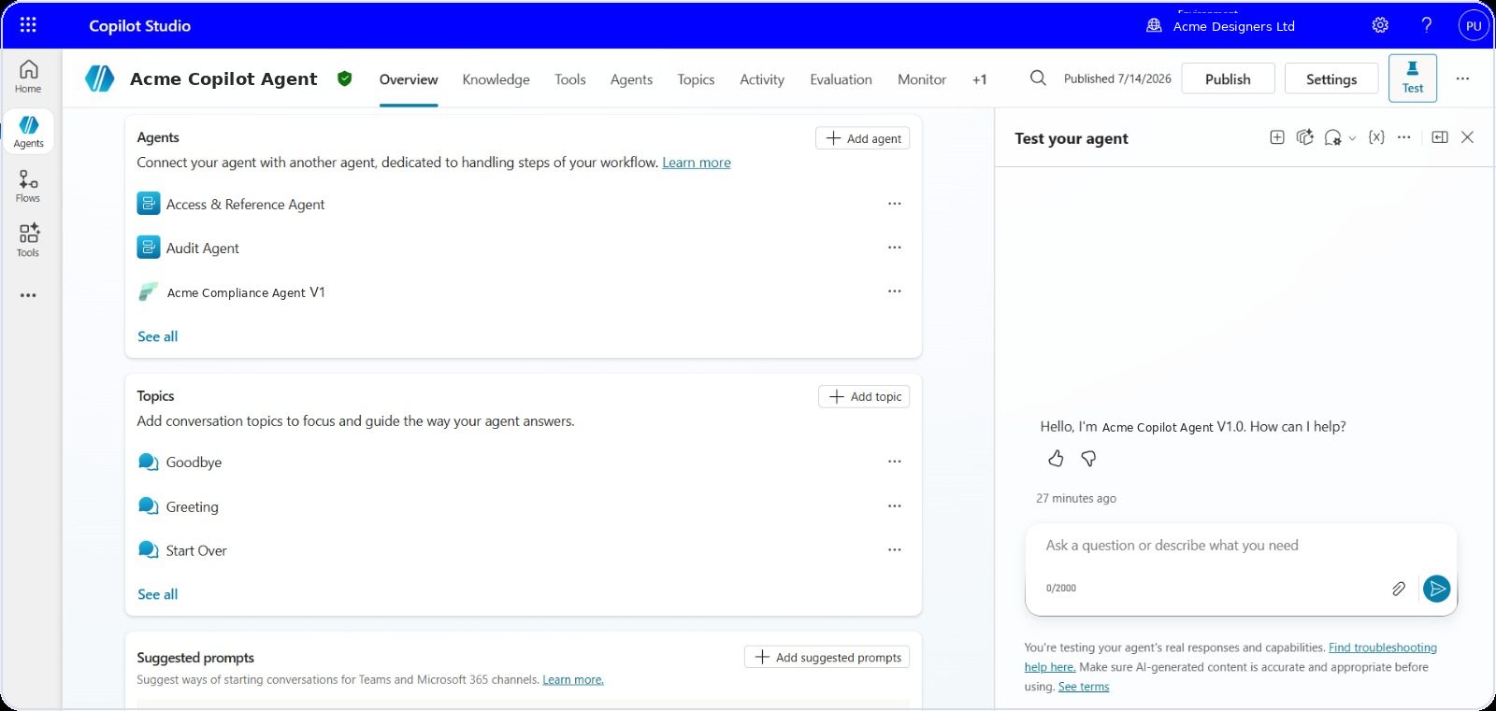Click the Goodbye topic icon
Image resolution: width=1496 pixels, height=711 pixels.
(x=148, y=462)
